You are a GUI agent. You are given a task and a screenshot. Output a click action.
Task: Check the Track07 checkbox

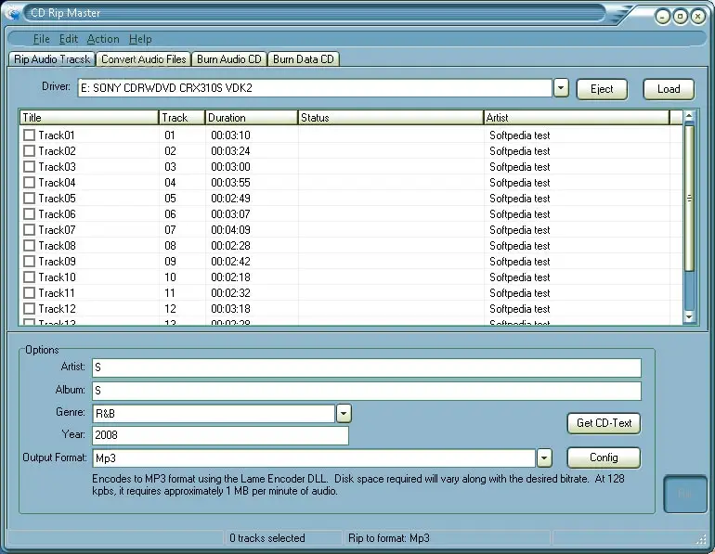[29, 229]
